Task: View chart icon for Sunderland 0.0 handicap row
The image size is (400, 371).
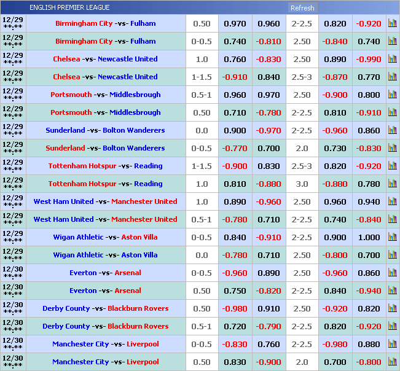Action: click(x=392, y=130)
